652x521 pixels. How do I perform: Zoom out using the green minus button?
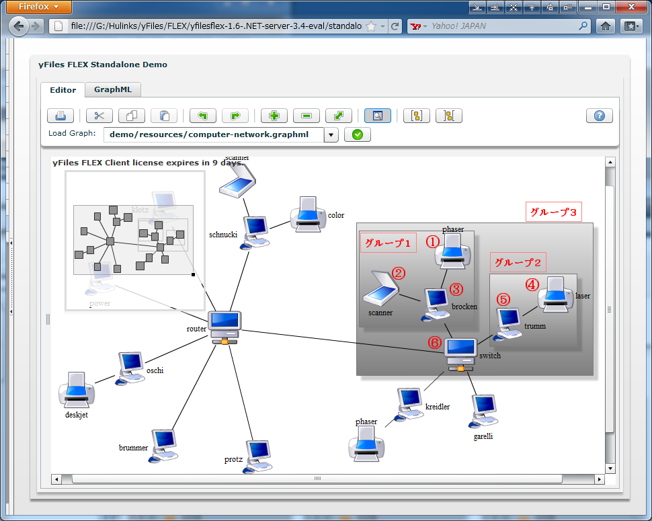pos(306,116)
